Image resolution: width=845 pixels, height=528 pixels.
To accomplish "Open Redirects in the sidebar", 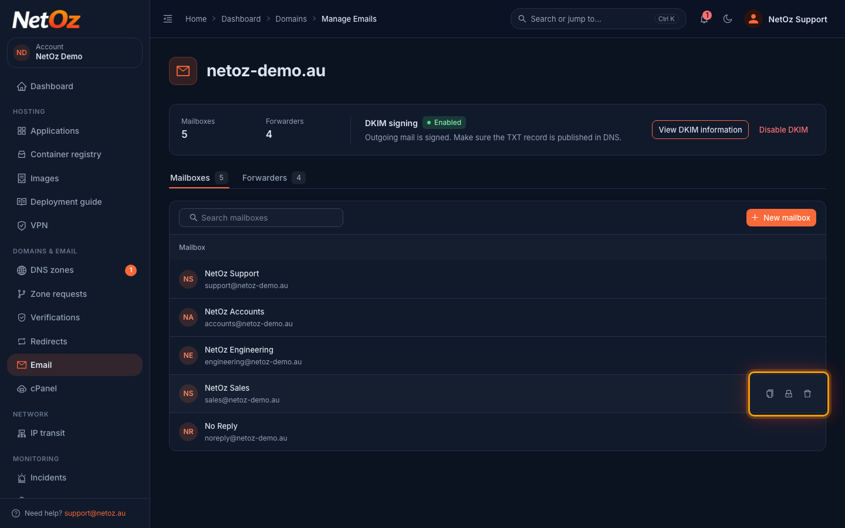I will [75, 341].
